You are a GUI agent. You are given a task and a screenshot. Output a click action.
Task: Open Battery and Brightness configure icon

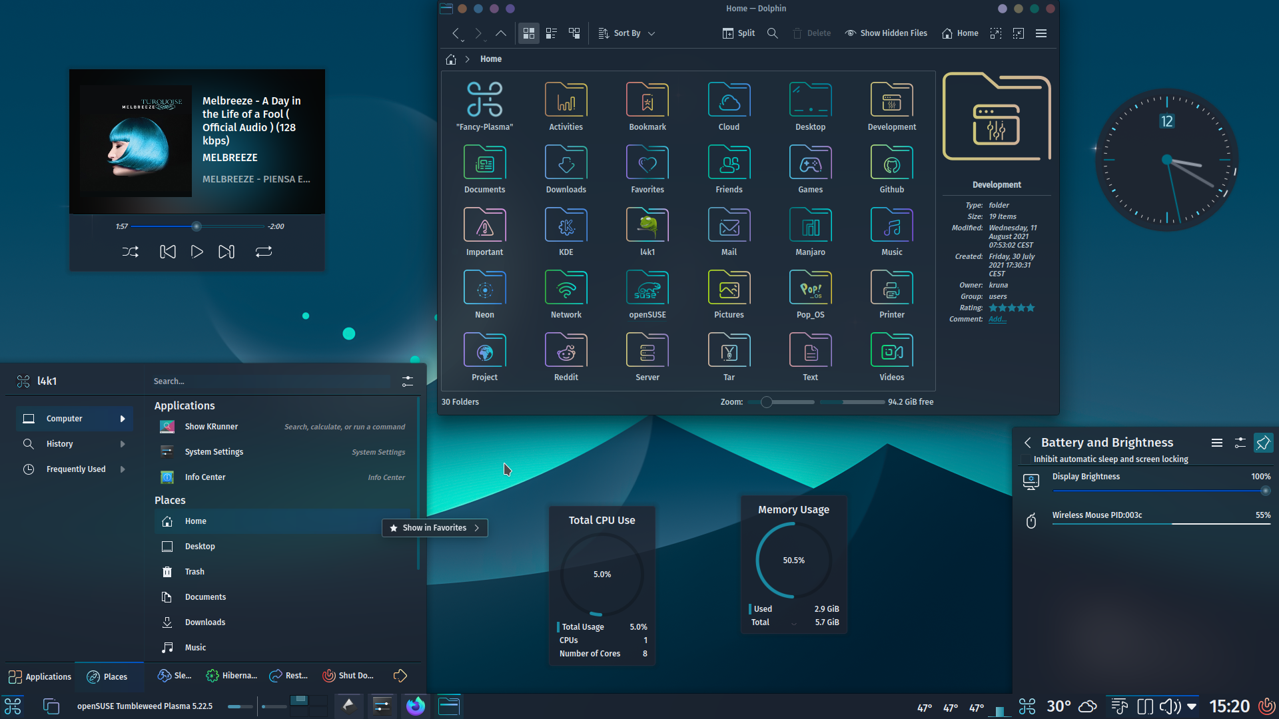click(x=1240, y=443)
